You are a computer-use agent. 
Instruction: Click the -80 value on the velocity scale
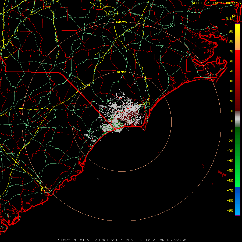[230, 201]
